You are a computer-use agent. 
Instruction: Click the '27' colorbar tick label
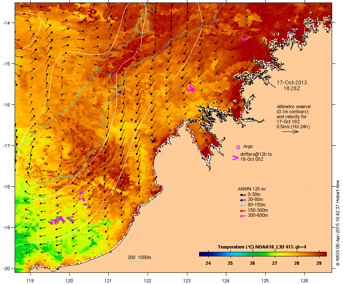[x=274, y=263]
